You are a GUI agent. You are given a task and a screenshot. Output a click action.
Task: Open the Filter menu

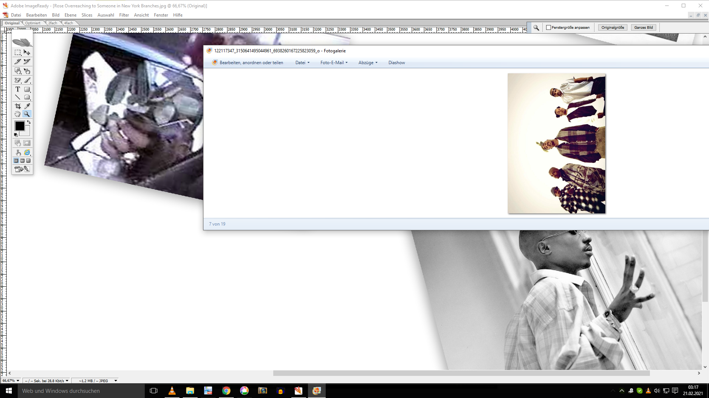click(124, 15)
